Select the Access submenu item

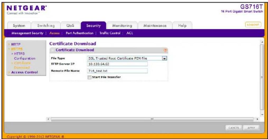54,33
